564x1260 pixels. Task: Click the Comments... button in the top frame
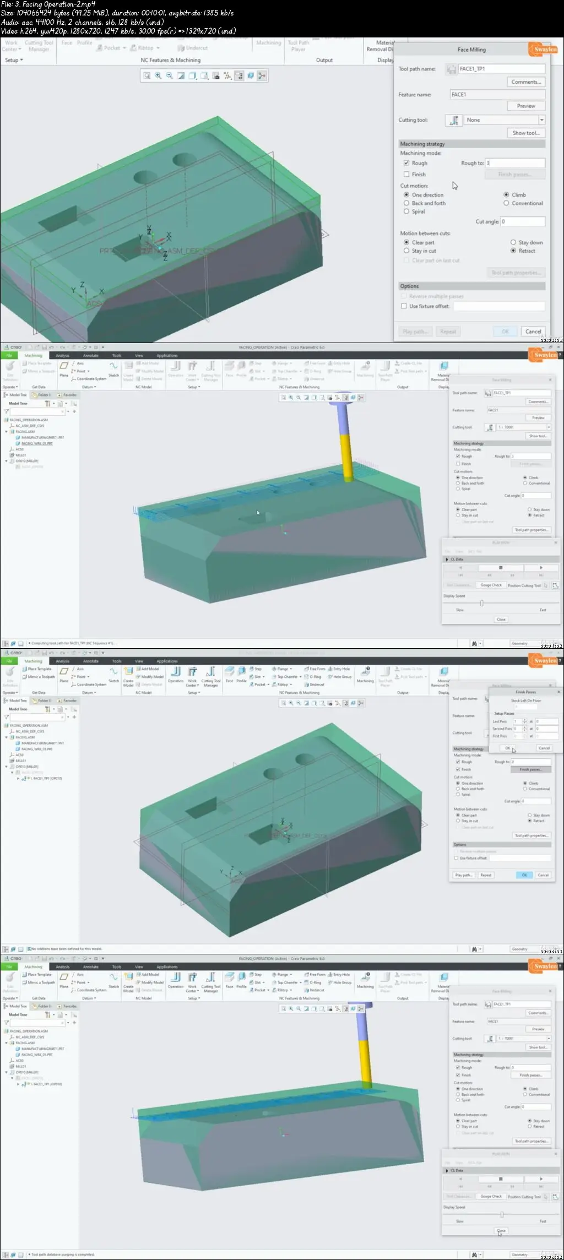pyautogui.click(x=526, y=82)
